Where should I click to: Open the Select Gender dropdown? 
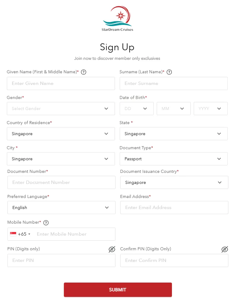pos(61,109)
